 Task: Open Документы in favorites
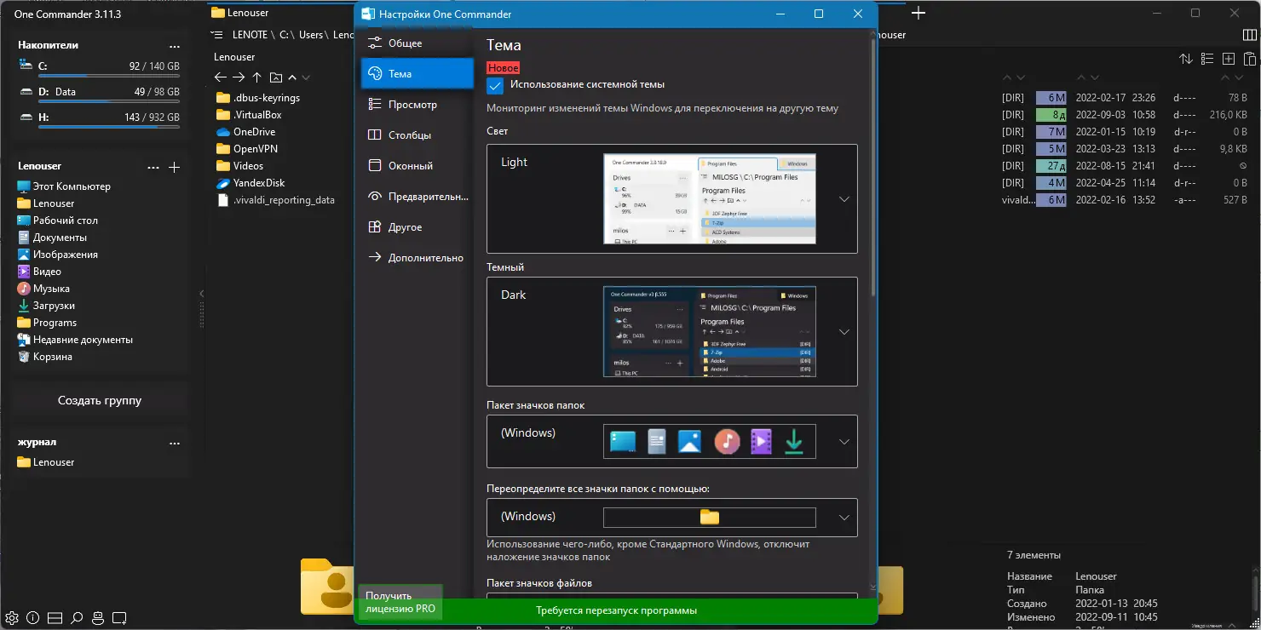coord(52,238)
